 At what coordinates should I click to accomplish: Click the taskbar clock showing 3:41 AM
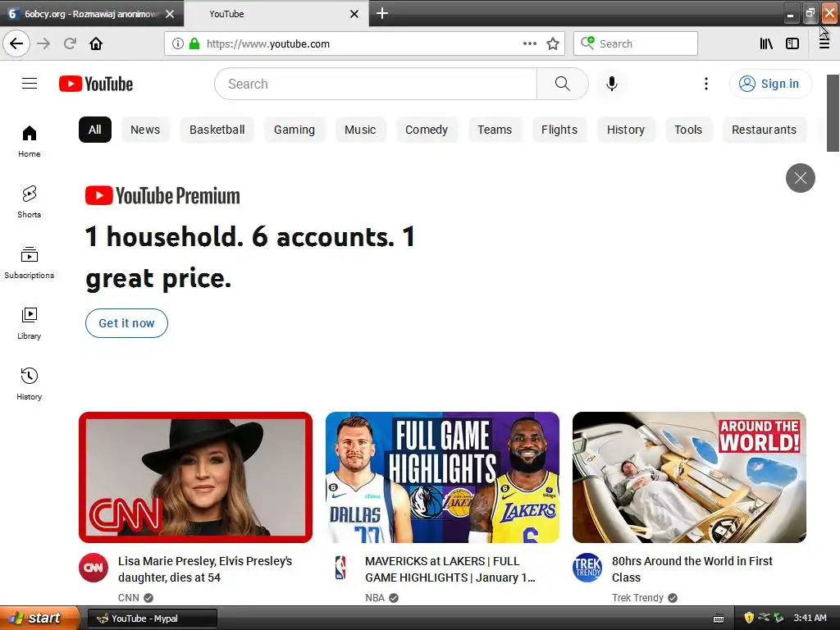[810, 618]
